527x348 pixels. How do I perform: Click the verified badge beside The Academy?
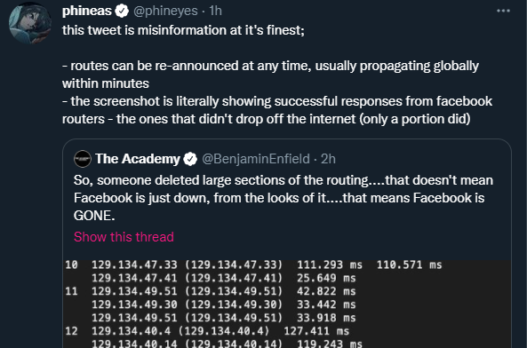[x=190, y=159]
